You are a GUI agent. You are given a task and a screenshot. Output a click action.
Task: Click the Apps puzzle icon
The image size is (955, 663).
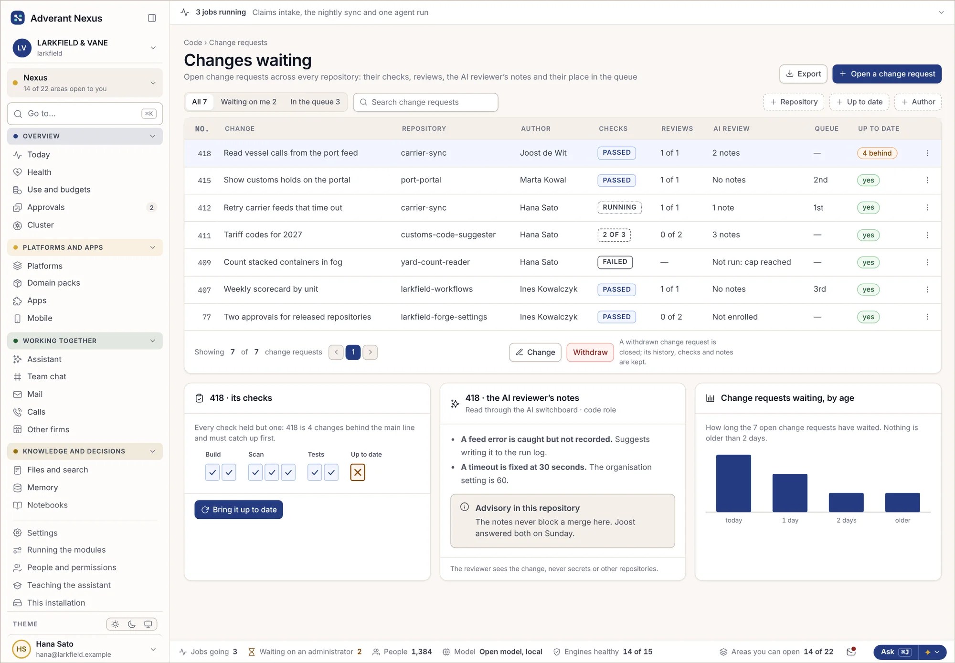[x=18, y=301]
